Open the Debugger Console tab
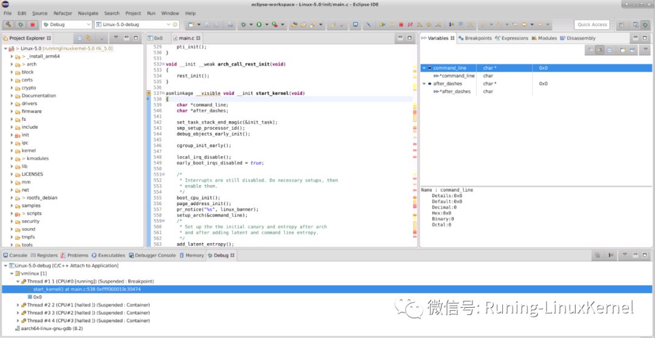This screenshot has height=338, width=655. (152, 255)
